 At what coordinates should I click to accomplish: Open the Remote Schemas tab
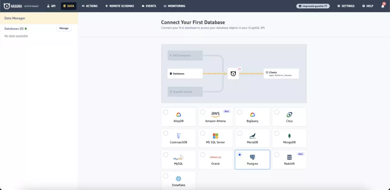coord(120,6)
